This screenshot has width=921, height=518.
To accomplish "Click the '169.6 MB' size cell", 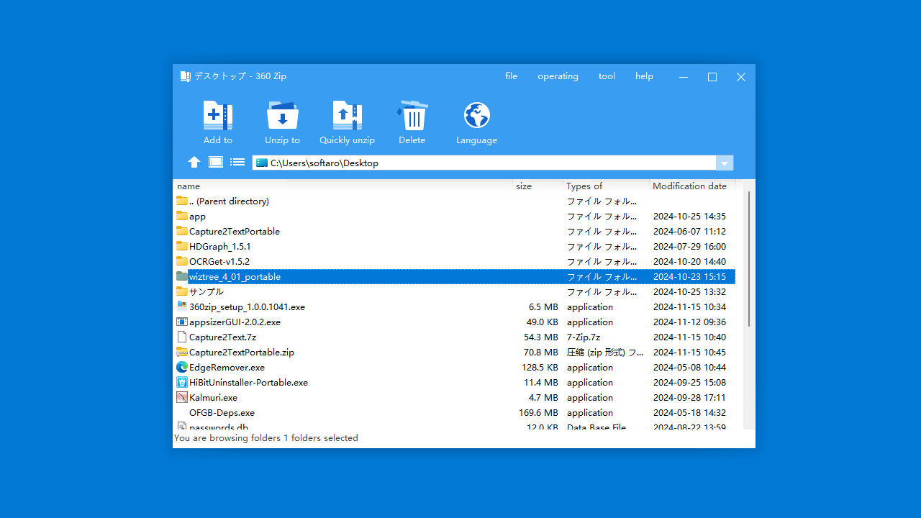I will pyautogui.click(x=538, y=413).
